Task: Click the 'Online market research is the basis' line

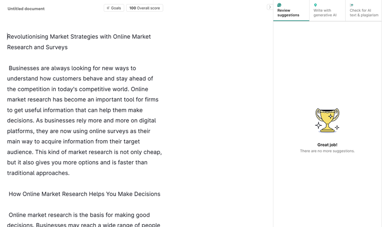Action: point(79,215)
